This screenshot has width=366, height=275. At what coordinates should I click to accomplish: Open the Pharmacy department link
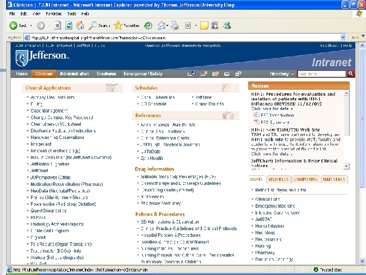(x=265, y=253)
